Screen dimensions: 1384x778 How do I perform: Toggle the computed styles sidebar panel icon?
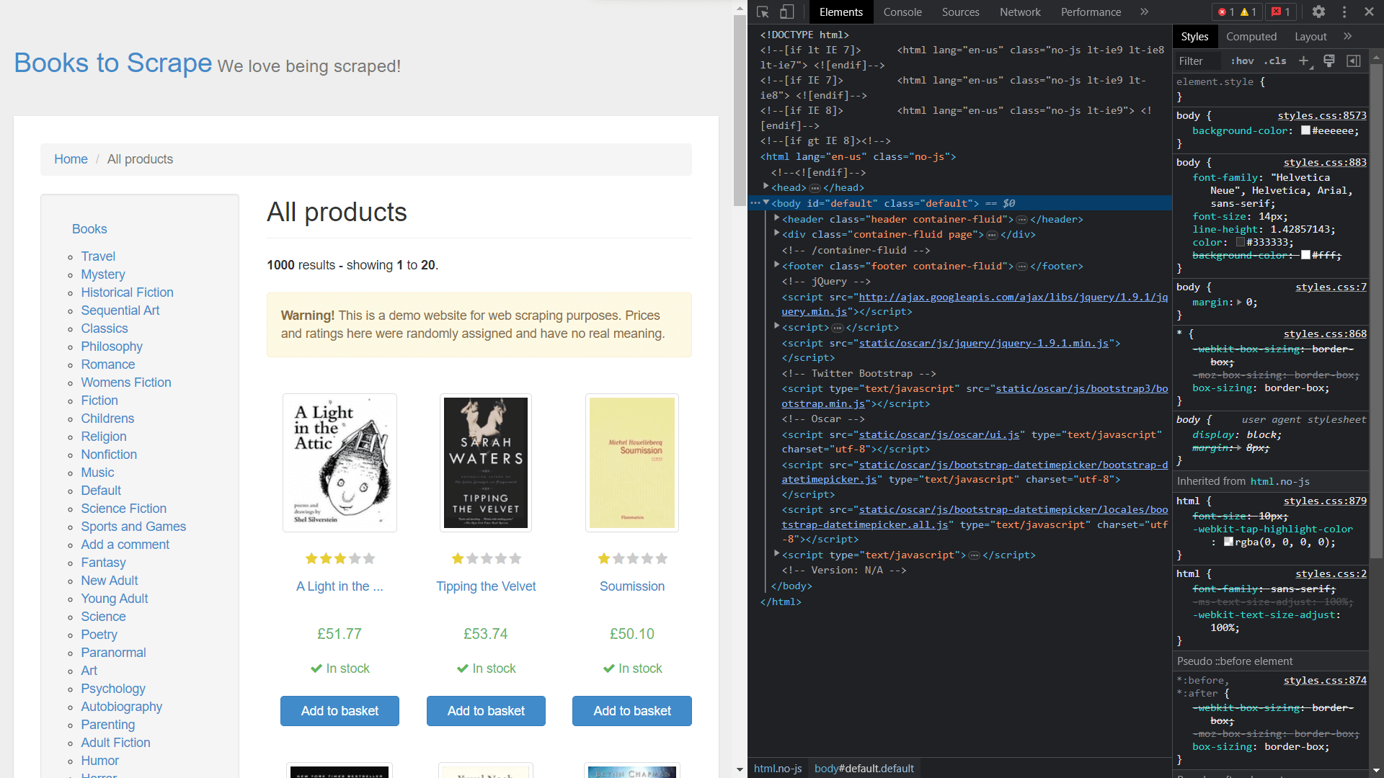coord(1354,61)
